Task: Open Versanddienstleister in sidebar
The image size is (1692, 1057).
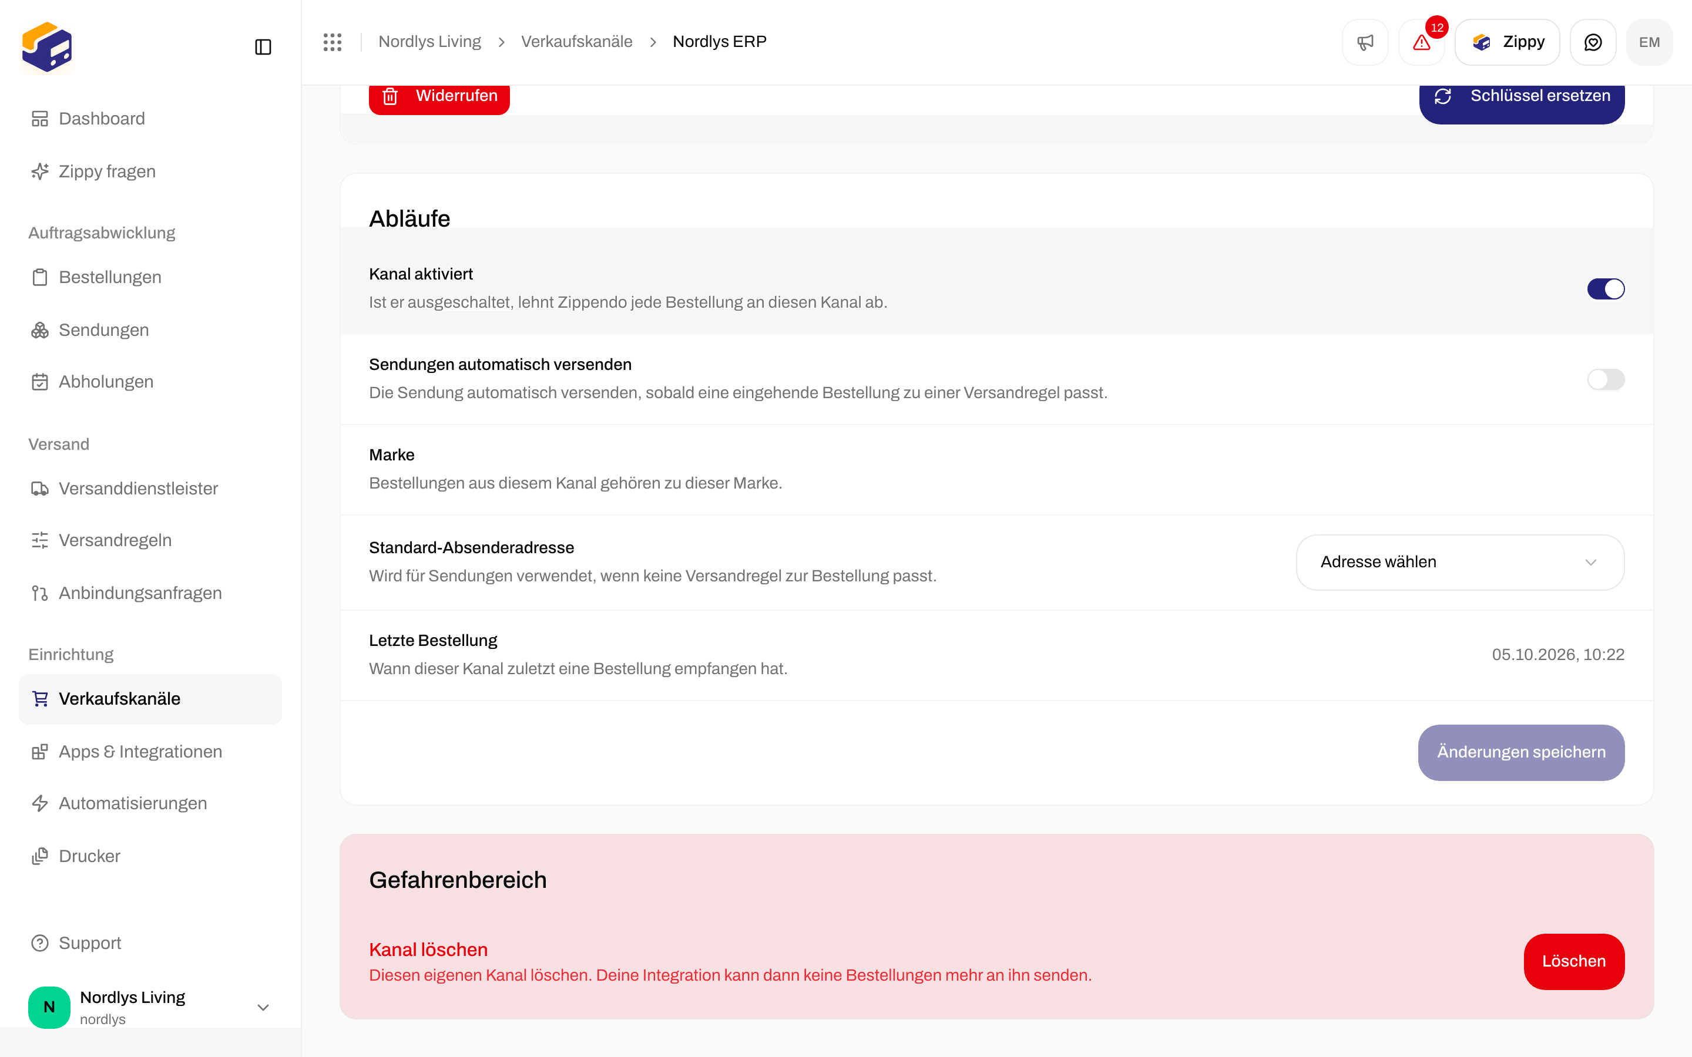Action: tap(150, 489)
